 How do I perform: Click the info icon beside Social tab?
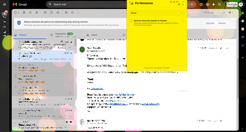tap(124, 35)
